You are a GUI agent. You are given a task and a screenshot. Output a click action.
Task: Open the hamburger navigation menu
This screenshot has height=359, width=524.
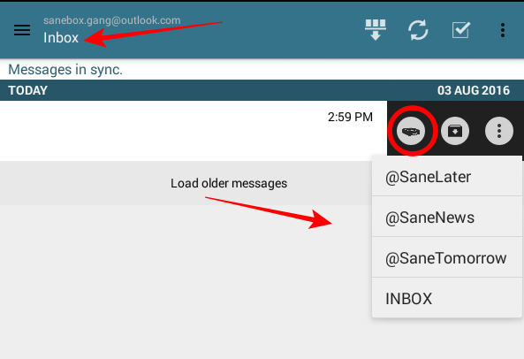(22, 30)
